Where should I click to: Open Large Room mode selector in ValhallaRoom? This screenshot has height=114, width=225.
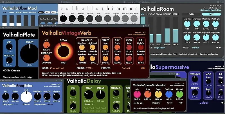pos(159,48)
